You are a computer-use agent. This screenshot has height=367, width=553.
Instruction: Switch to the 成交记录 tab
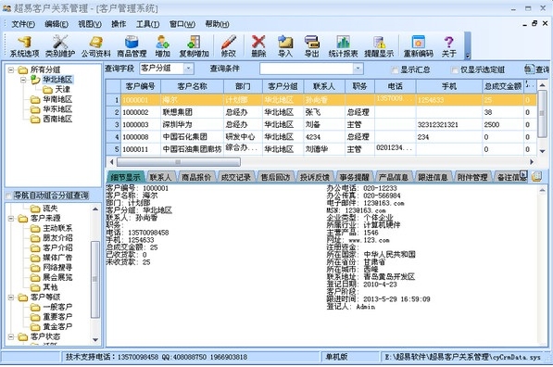coord(235,177)
